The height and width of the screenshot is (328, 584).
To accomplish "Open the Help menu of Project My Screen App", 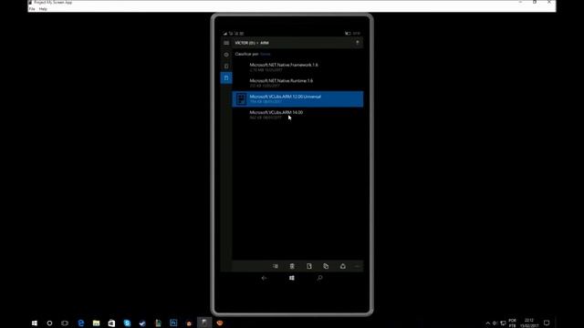I will click(x=43, y=9).
